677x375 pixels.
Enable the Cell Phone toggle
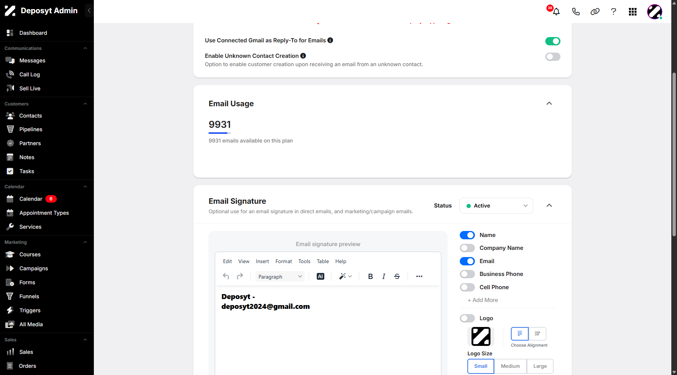tap(467, 287)
